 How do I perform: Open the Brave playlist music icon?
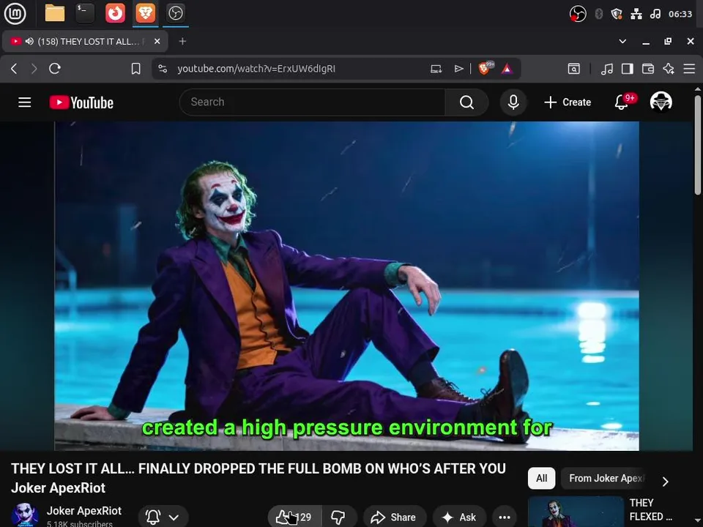pyautogui.click(x=606, y=69)
